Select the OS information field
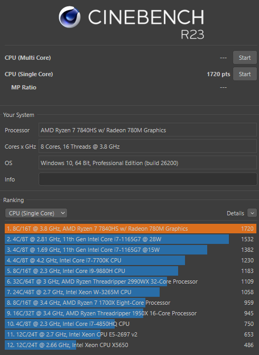This screenshot has width=259, height=355. pos(147,163)
